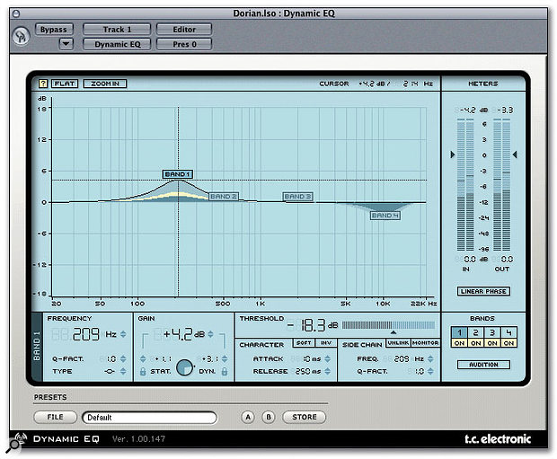The height and width of the screenshot is (459, 557).
Task: Open the dropdown arrow below Bypass
Action: click(66, 44)
